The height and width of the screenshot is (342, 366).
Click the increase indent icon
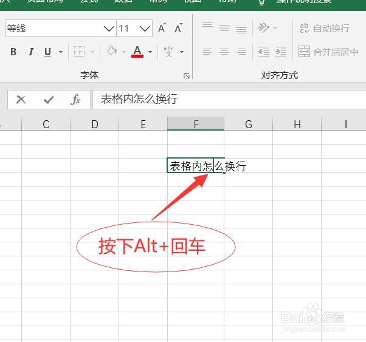coord(281,51)
